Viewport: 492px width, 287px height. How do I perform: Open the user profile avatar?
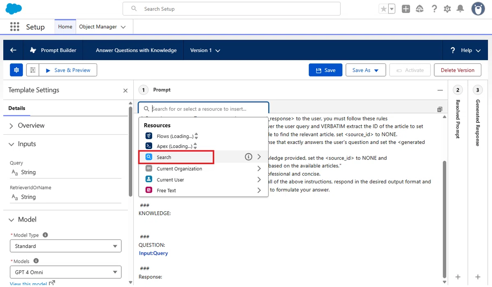pyautogui.click(x=478, y=9)
